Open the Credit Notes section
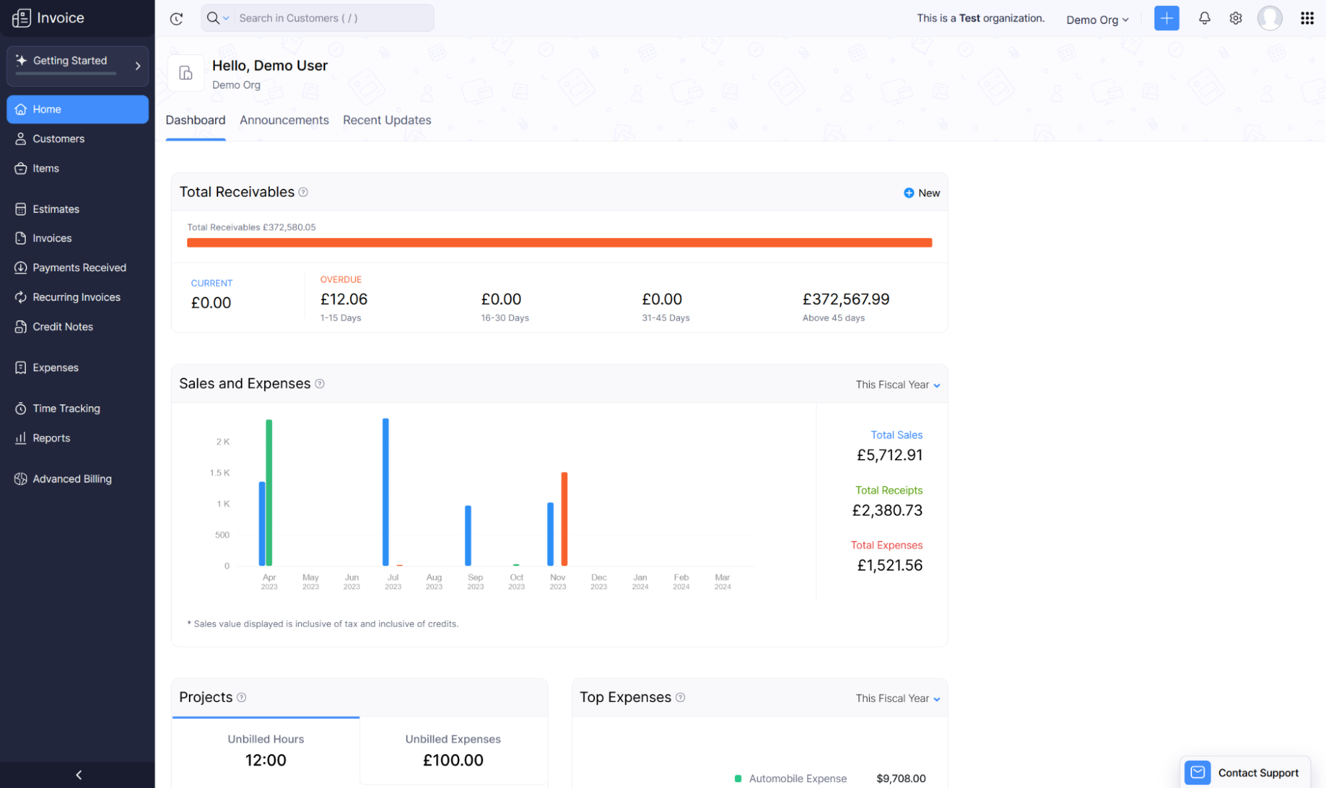The width and height of the screenshot is (1326, 788). pyautogui.click(x=63, y=326)
